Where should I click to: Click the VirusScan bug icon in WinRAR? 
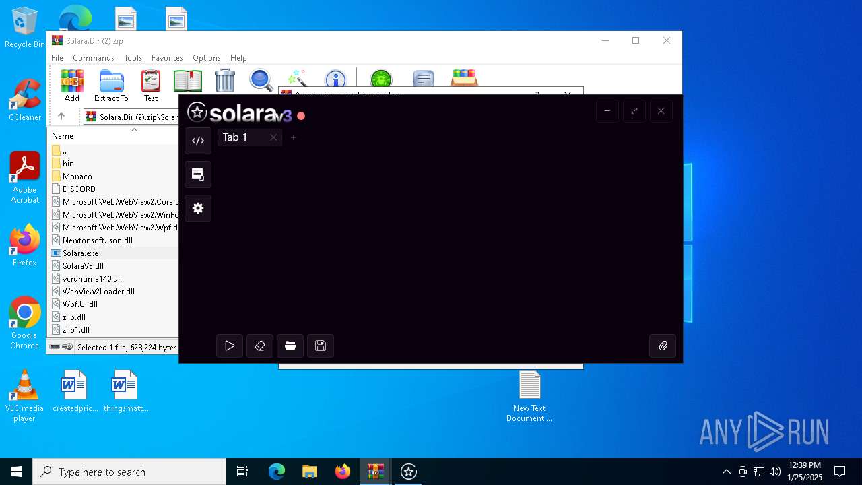[381, 79]
